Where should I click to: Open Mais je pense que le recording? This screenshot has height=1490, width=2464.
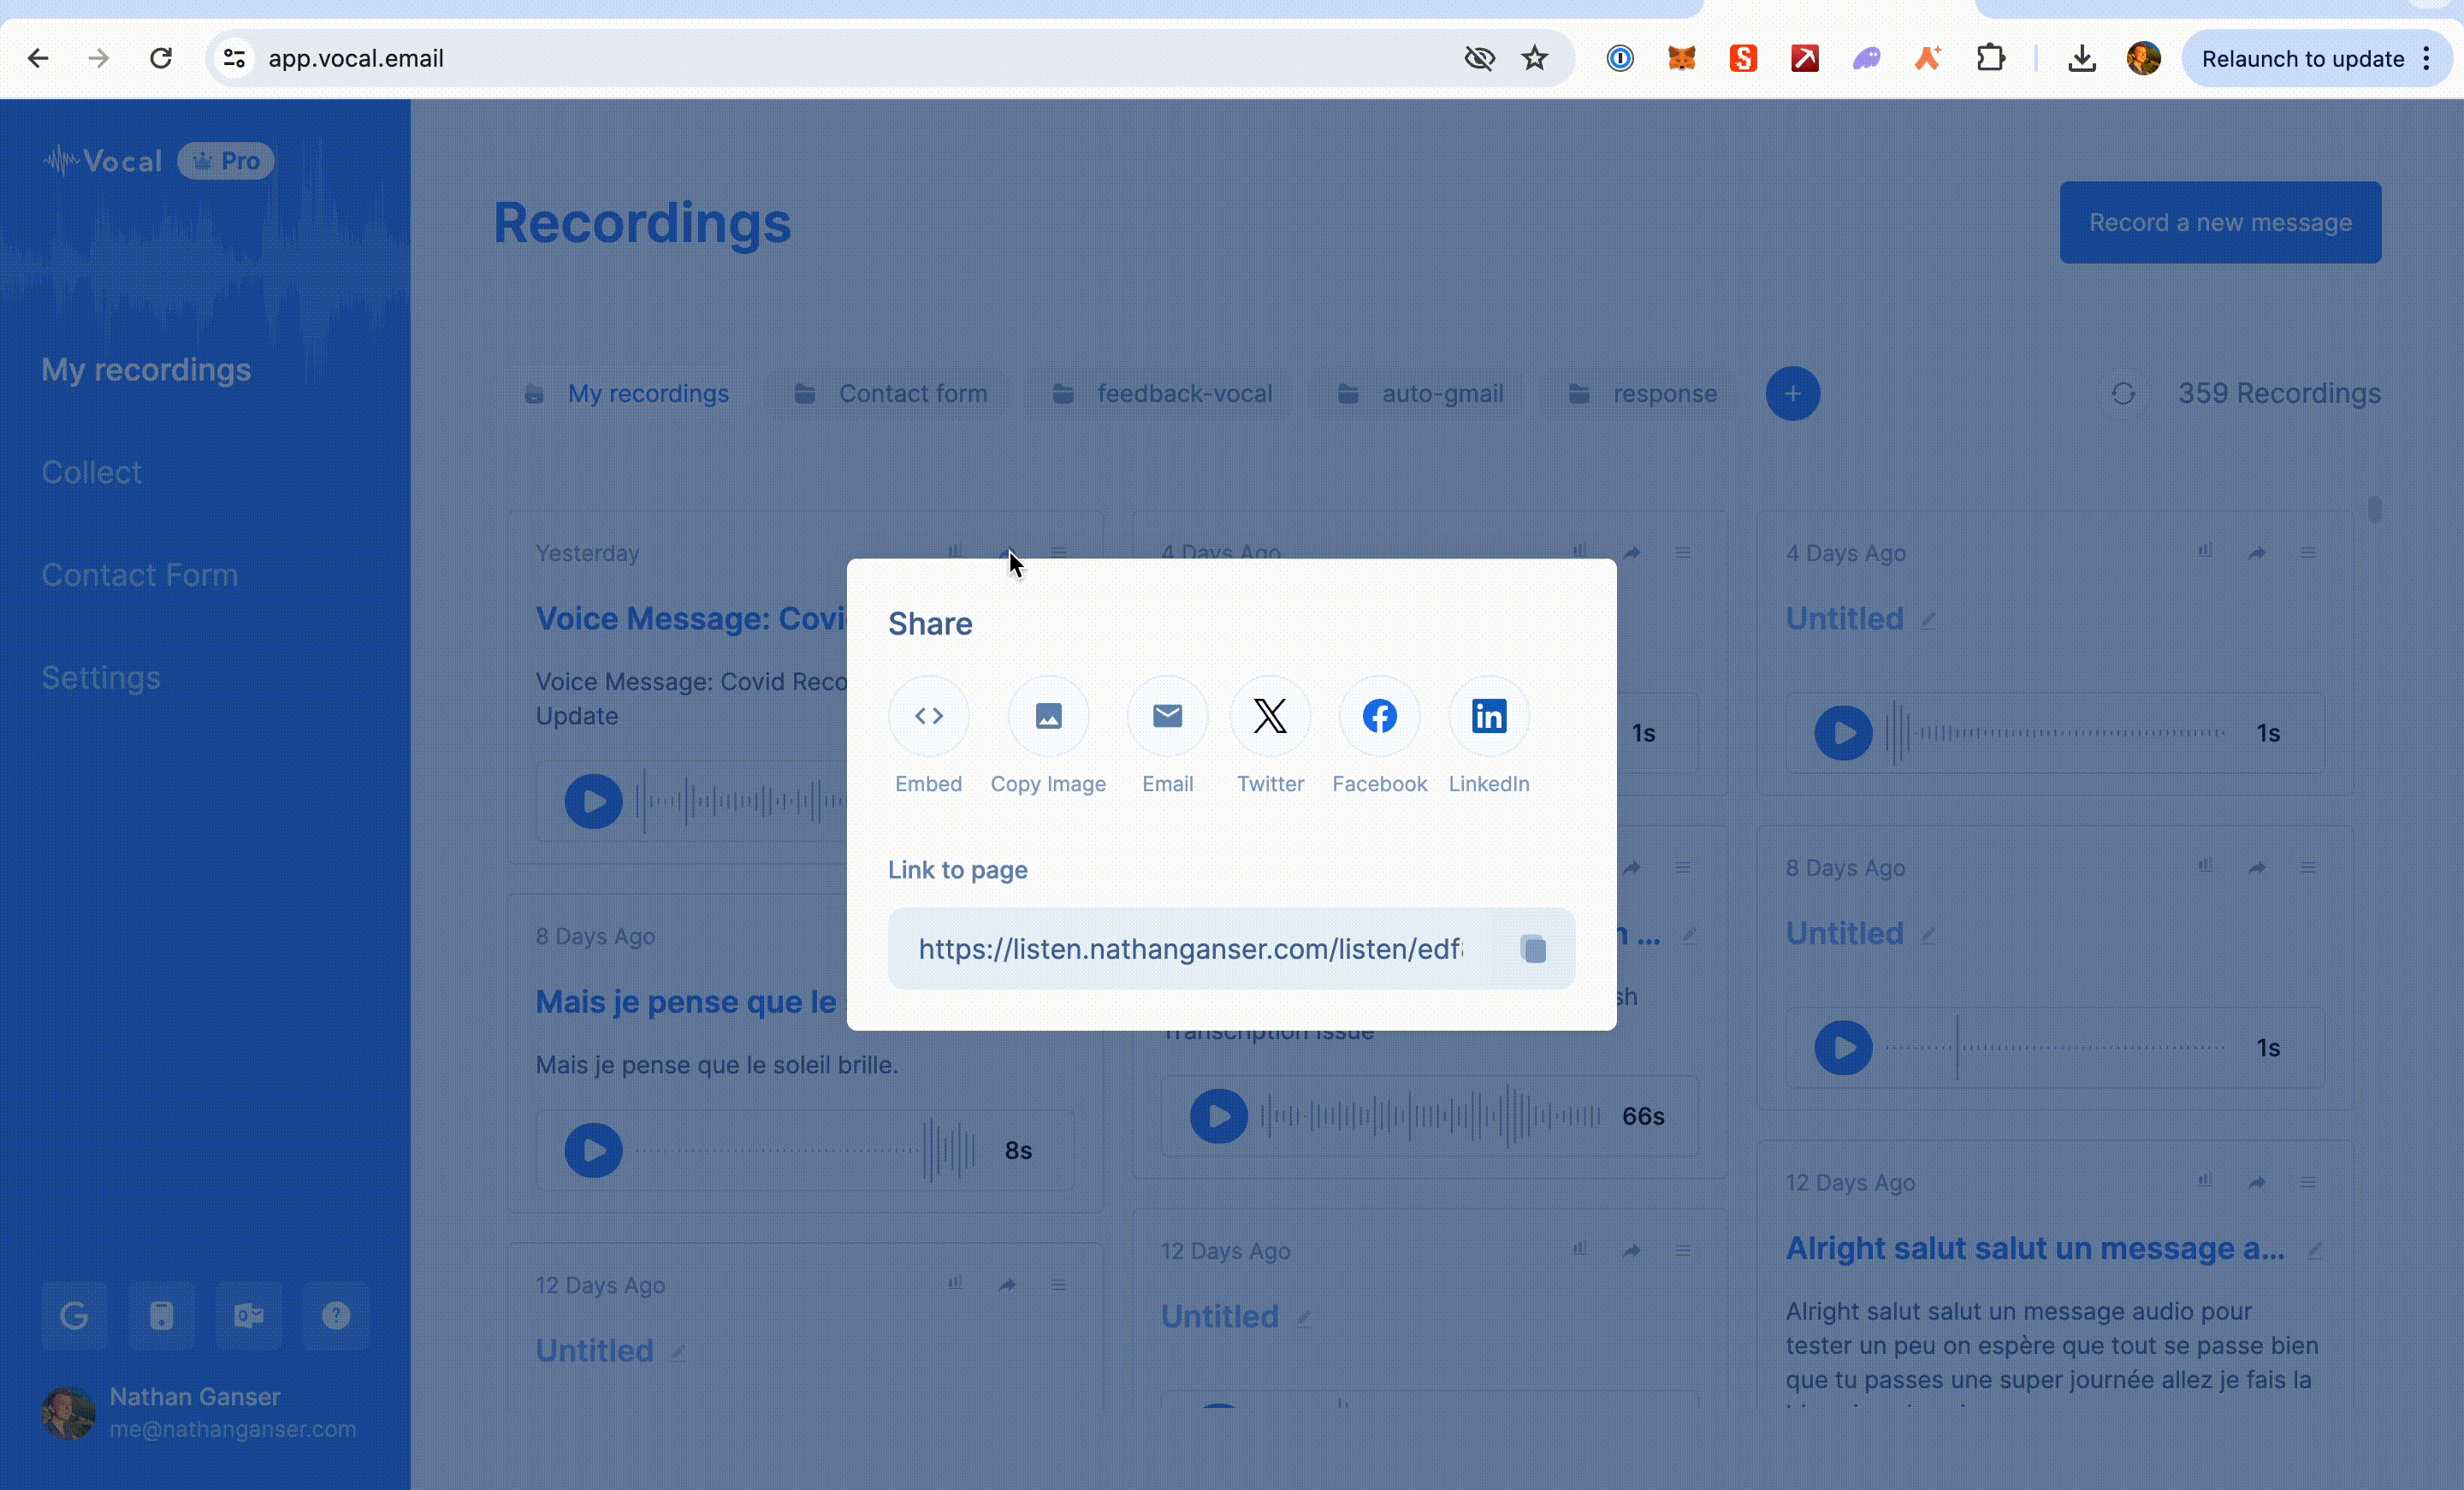click(690, 1002)
